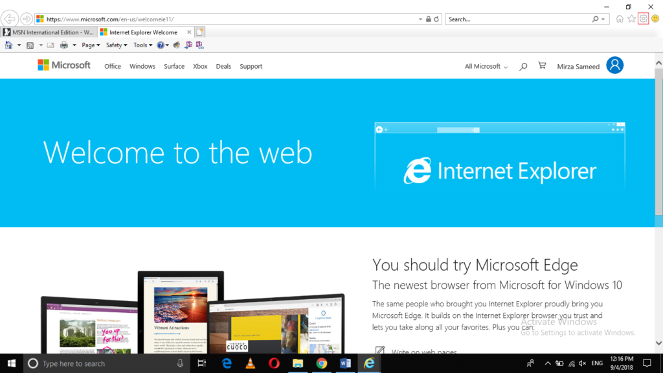This screenshot has width=663, height=373.
Task: Click the smiley feedback icon
Action: pos(655,19)
